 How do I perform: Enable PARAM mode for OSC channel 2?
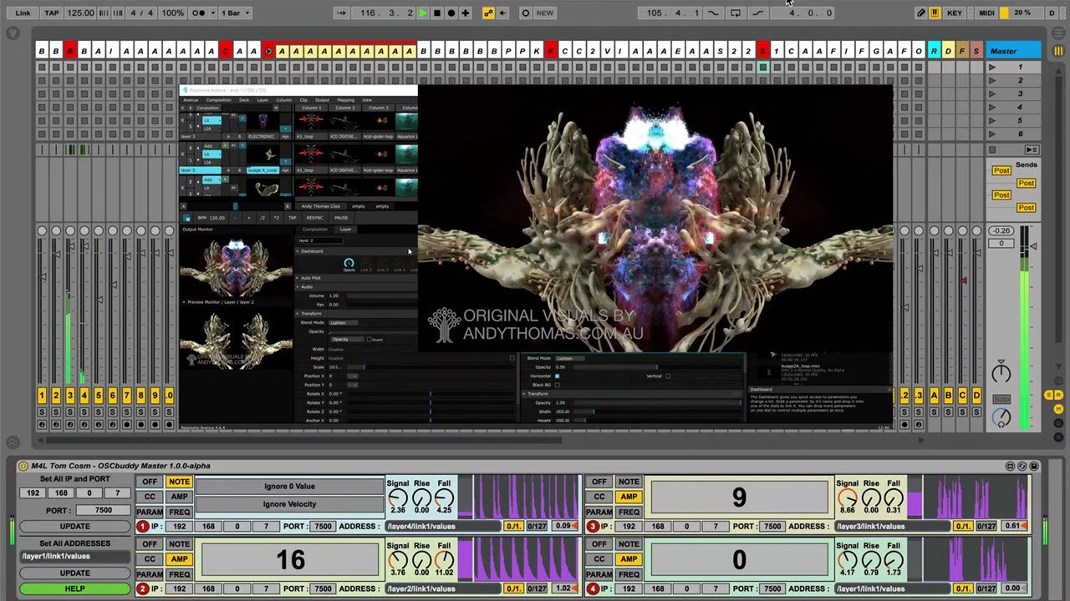click(x=150, y=574)
